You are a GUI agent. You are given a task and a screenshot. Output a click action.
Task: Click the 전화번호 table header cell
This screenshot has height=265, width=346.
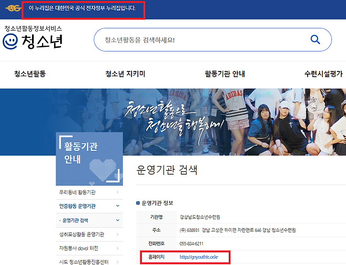click(x=156, y=243)
